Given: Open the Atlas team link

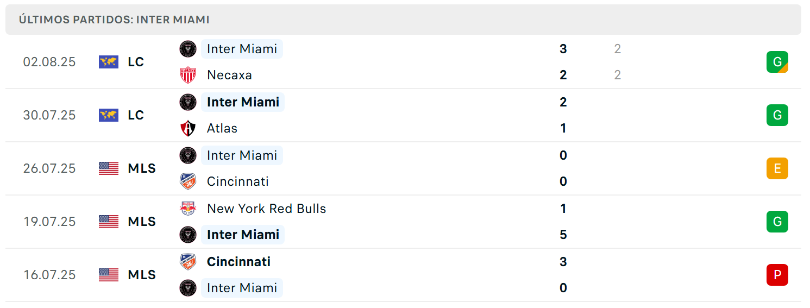Looking at the screenshot, I should coord(222,128).
